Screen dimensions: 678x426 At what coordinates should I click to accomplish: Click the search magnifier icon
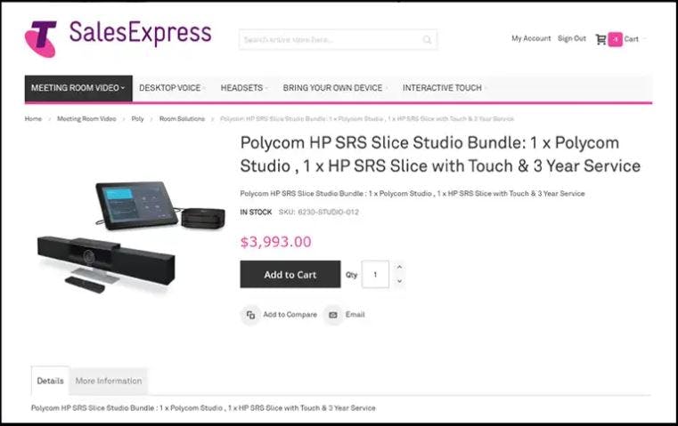pyautogui.click(x=427, y=40)
